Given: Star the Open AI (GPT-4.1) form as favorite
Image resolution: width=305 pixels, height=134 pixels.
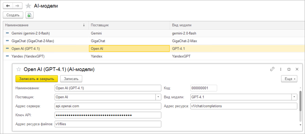Looking at the screenshot, I should [x=18, y=69].
